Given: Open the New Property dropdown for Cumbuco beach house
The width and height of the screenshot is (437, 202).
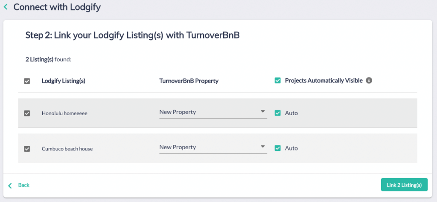Looking at the screenshot, I should coord(213,147).
